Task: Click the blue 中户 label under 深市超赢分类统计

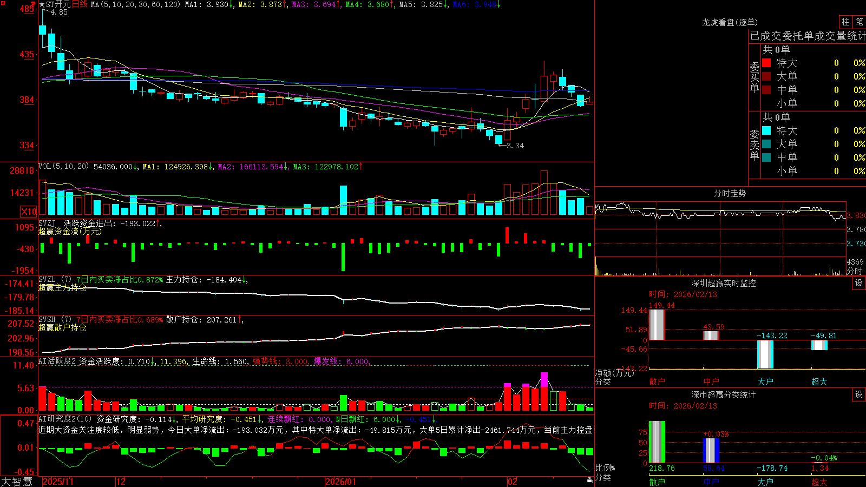Action: 711,482
